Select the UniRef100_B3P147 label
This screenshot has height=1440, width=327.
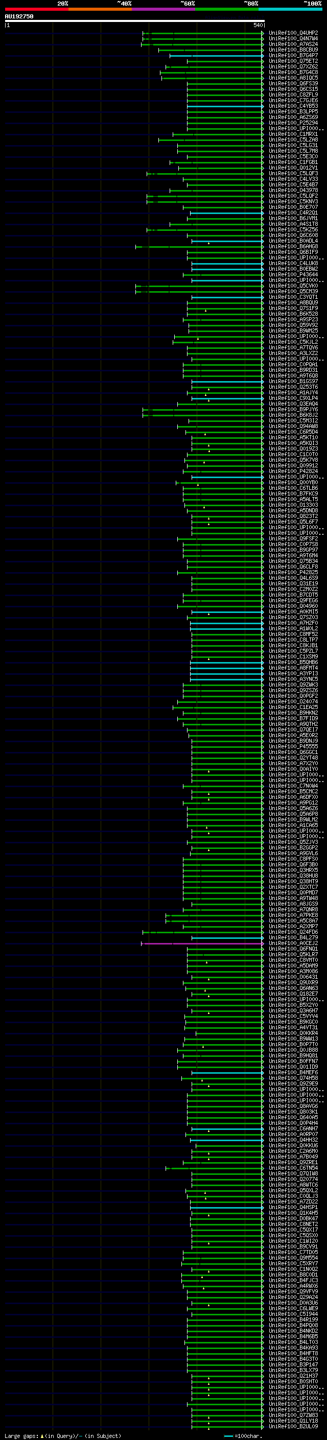click(x=293, y=1364)
